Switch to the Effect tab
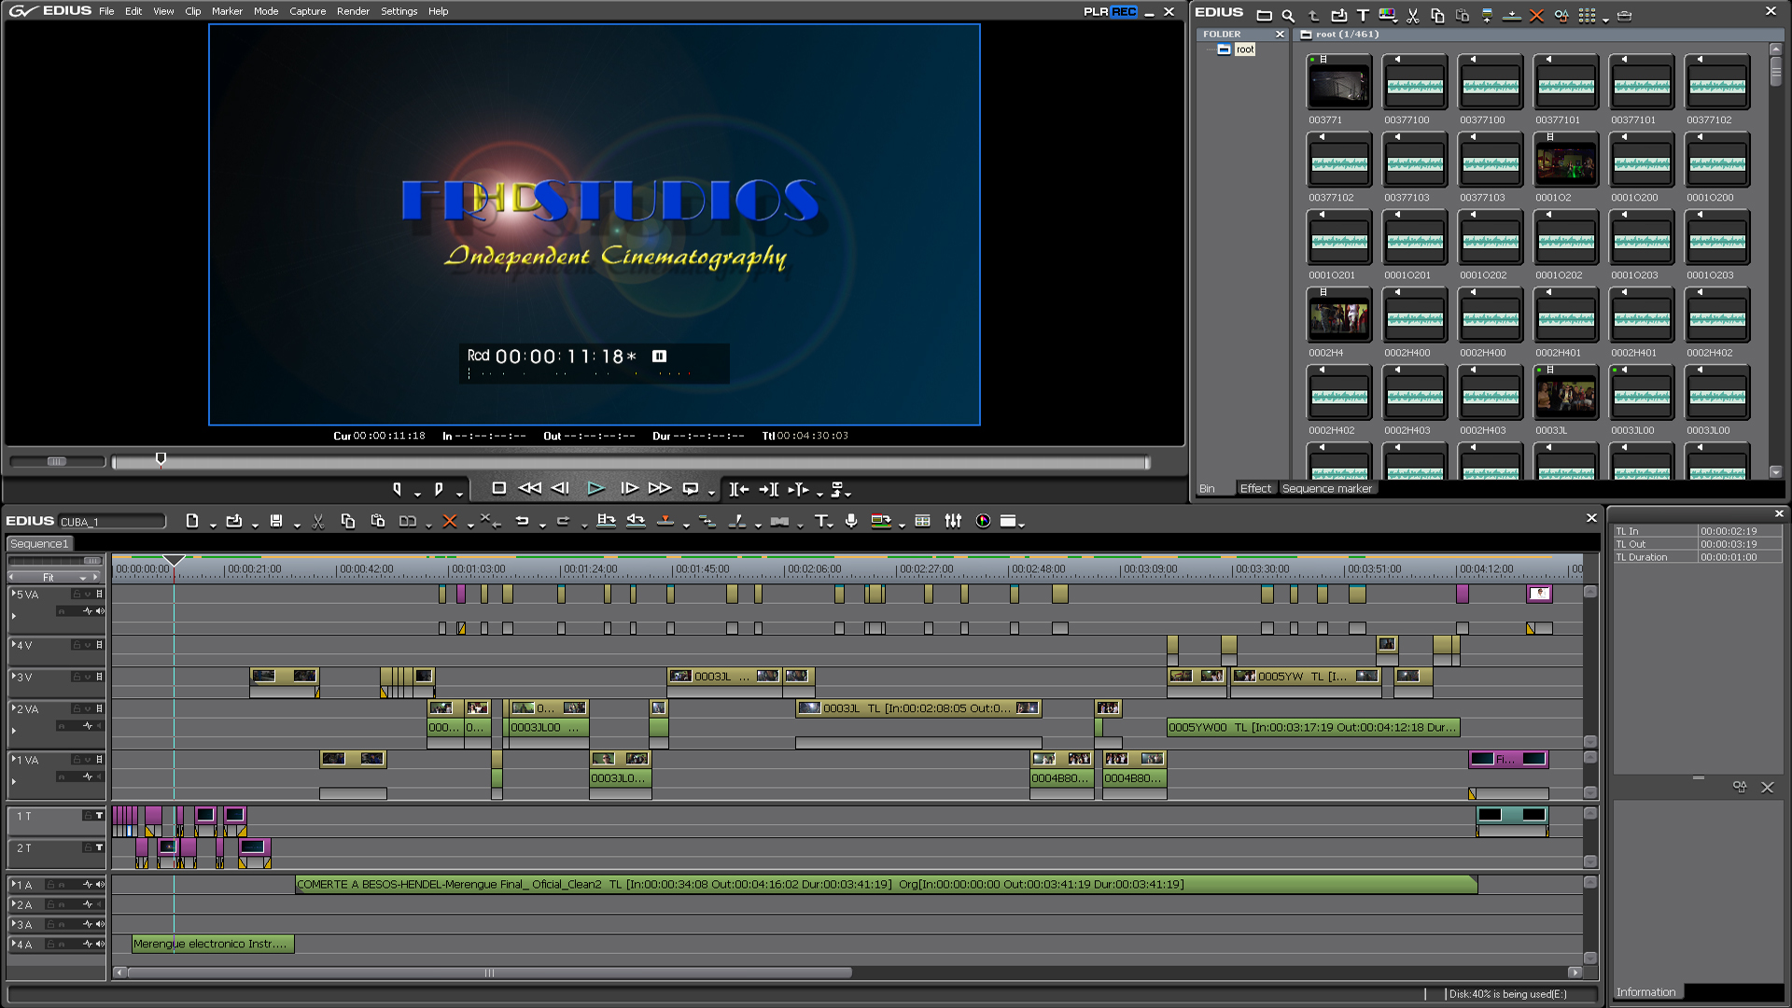1792x1008 pixels. [1255, 488]
